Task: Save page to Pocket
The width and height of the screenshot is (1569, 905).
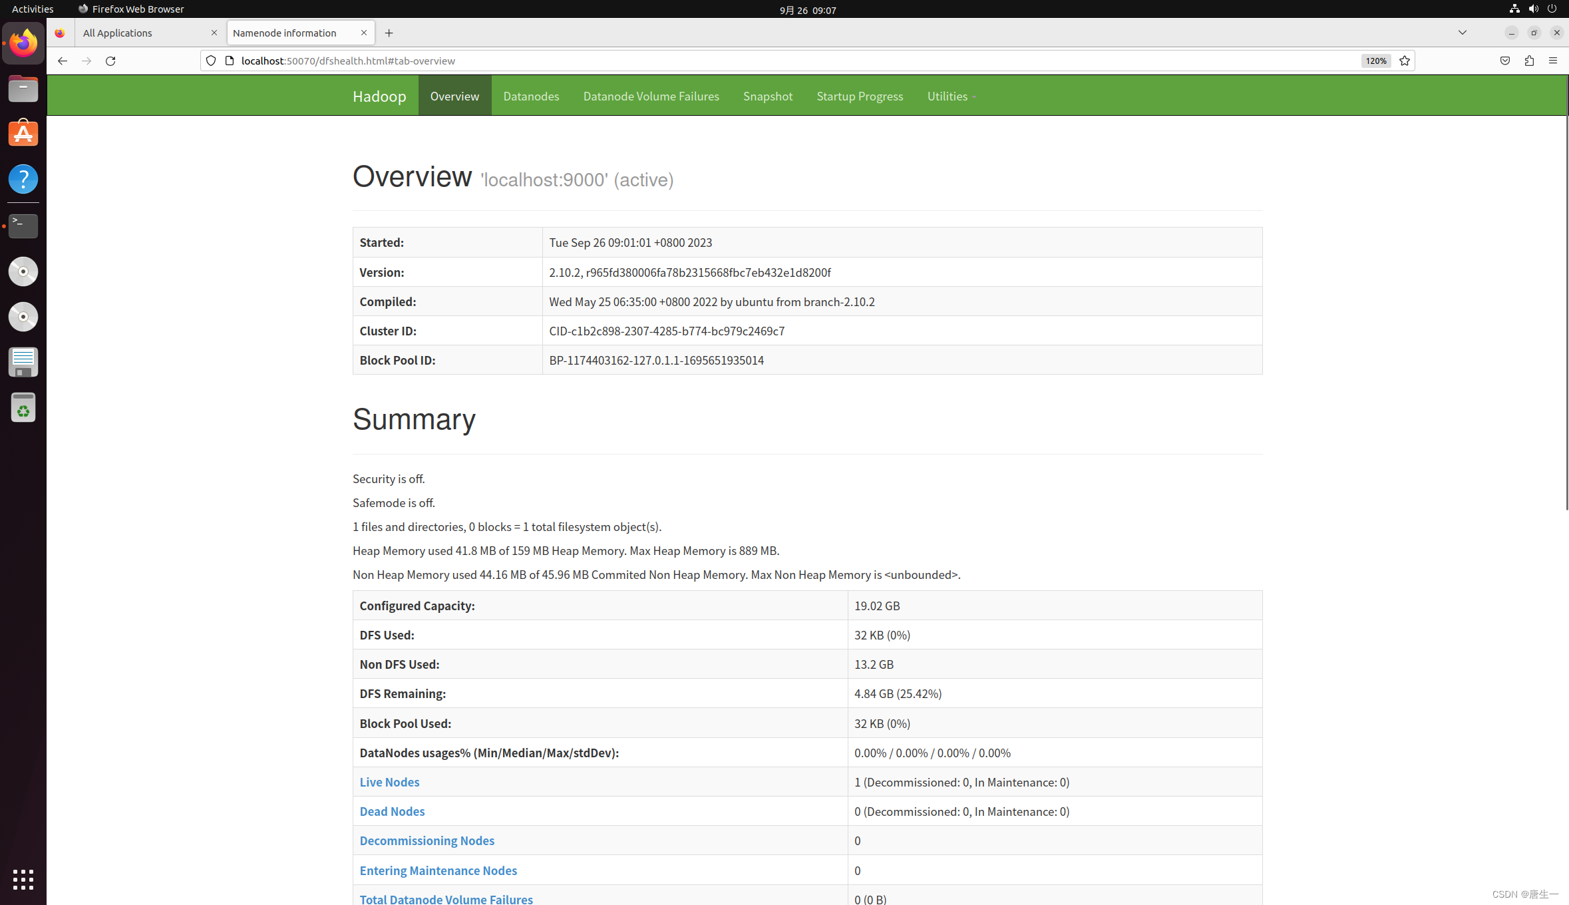Action: (1505, 61)
